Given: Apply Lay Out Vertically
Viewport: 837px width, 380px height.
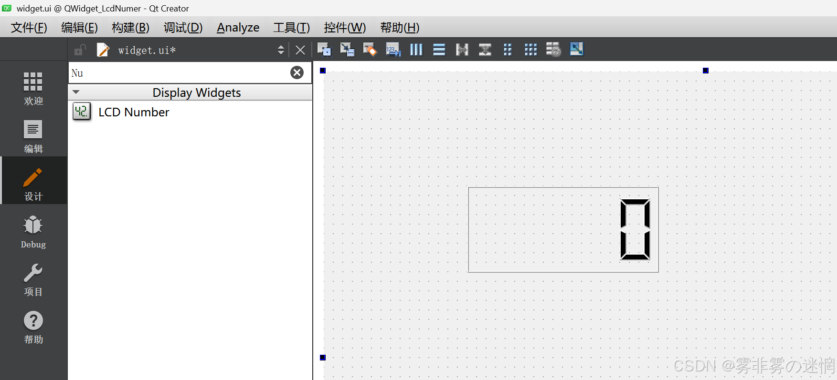Looking at the screenshot, I should pyautogui.click(x=439, y=49).
